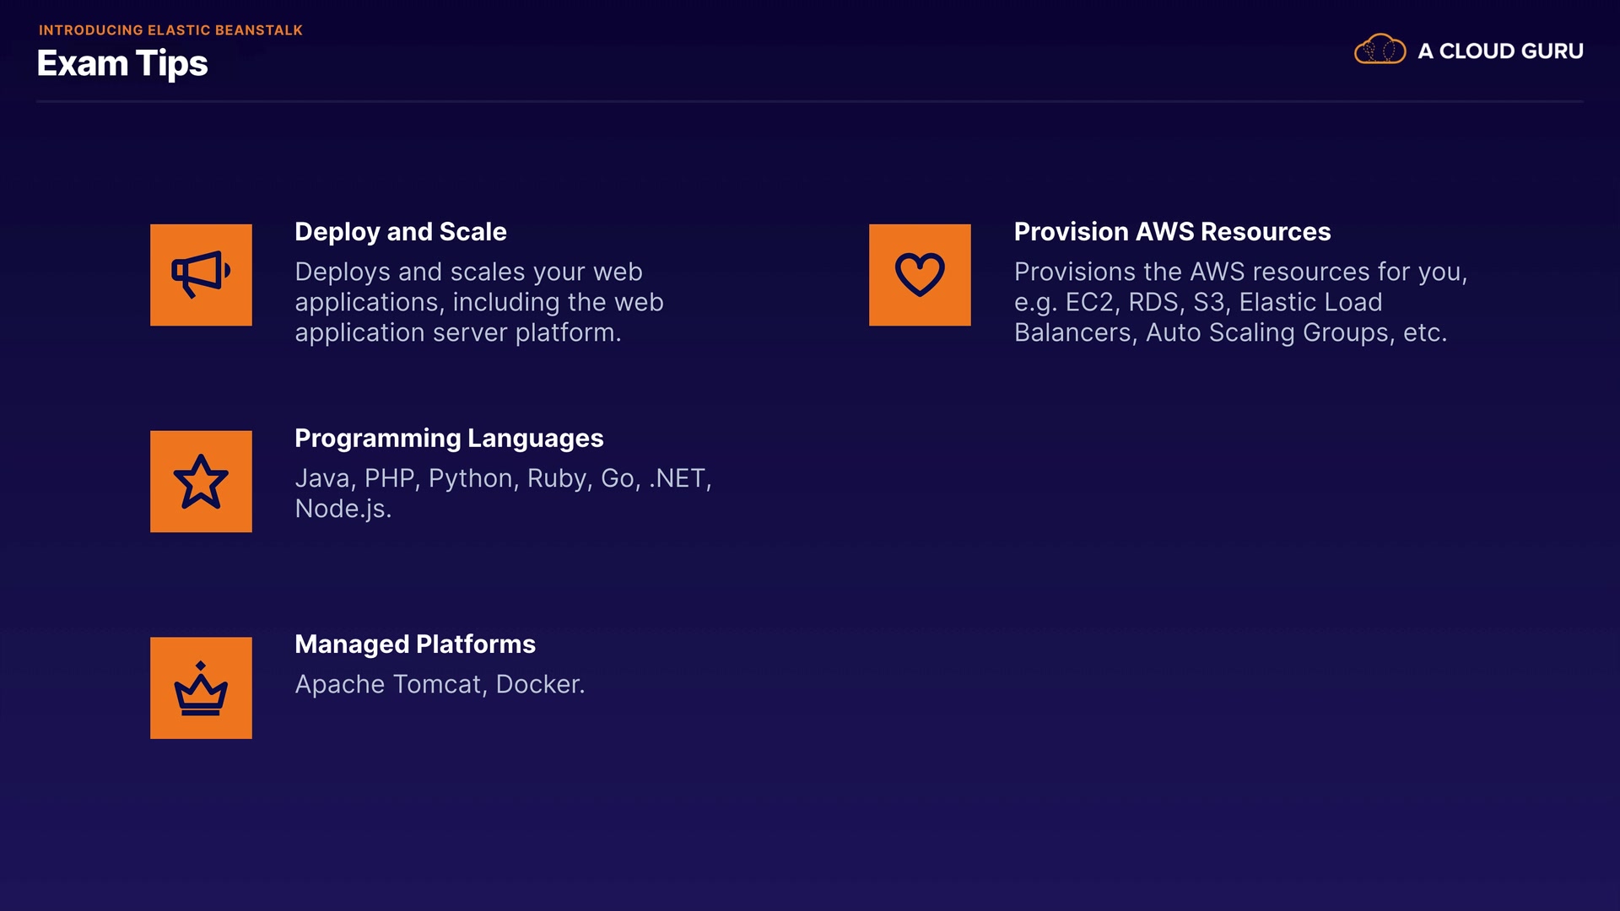
Task: Click the Java, PHP, Python languages list
Action: (x=503, y=478)
